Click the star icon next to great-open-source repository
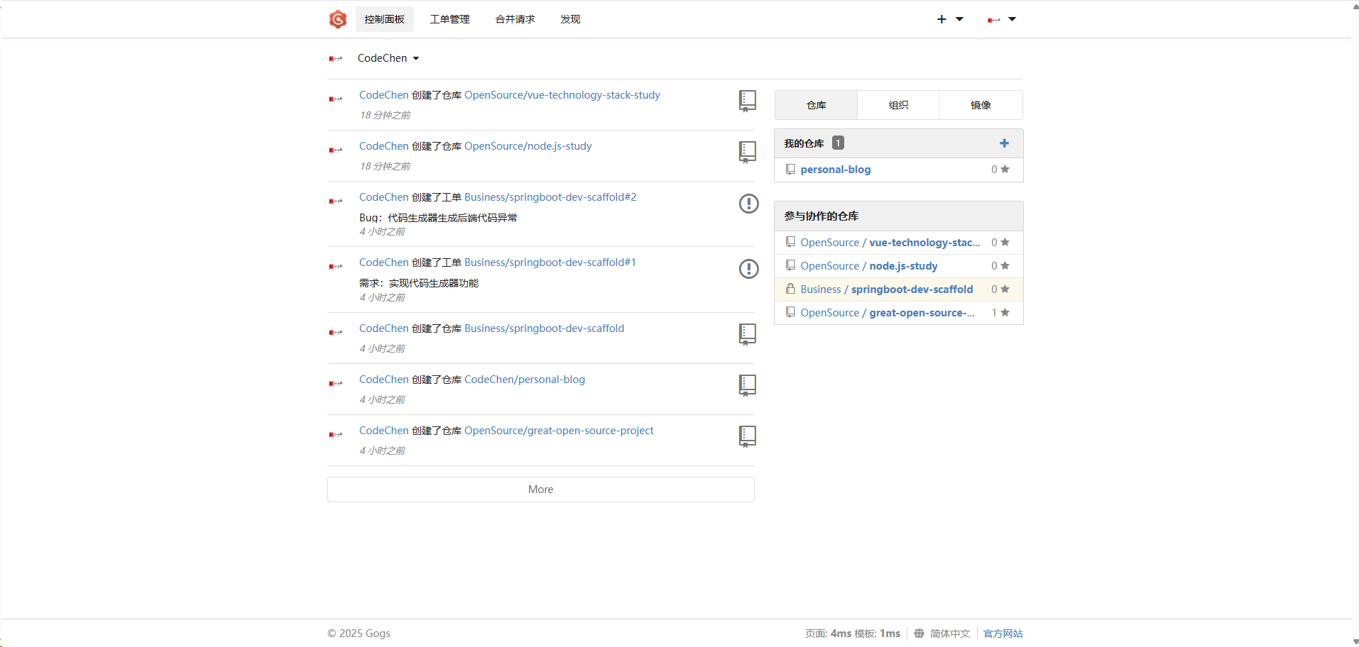The width and height of the screenshot is (1359, 647). pos(1005,313)
